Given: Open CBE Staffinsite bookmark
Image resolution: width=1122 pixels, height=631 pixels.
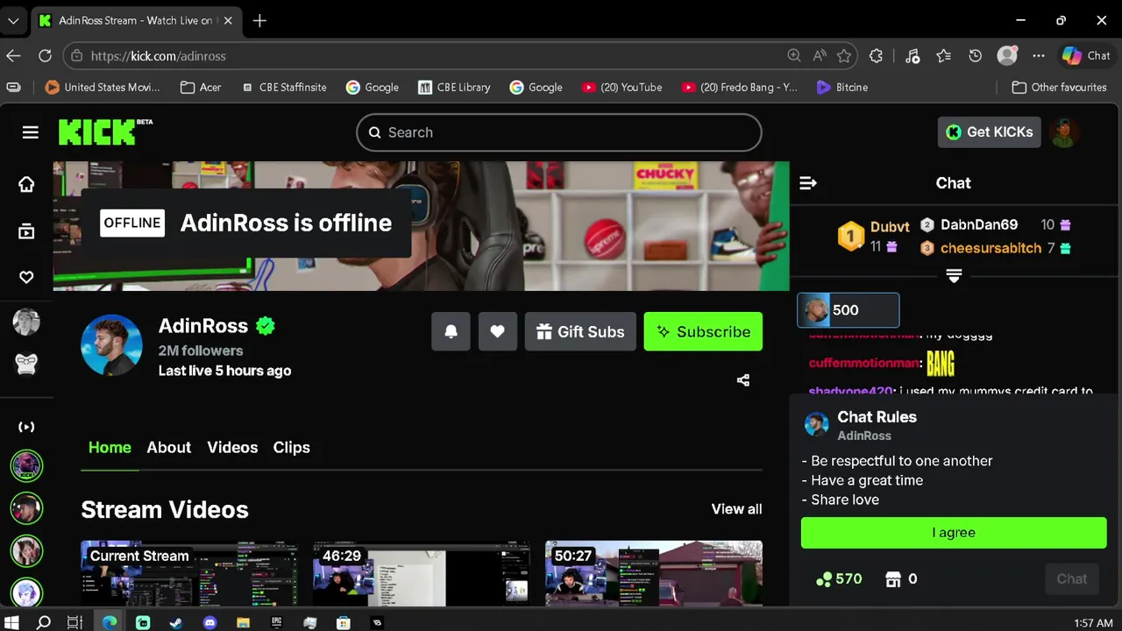Looking at the screenshot, I should tap(283, 87).
